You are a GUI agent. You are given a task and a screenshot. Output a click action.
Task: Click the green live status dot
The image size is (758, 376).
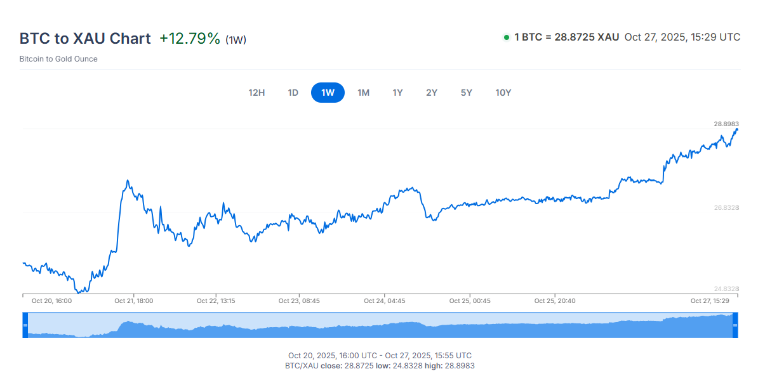(x=507, y=37)
